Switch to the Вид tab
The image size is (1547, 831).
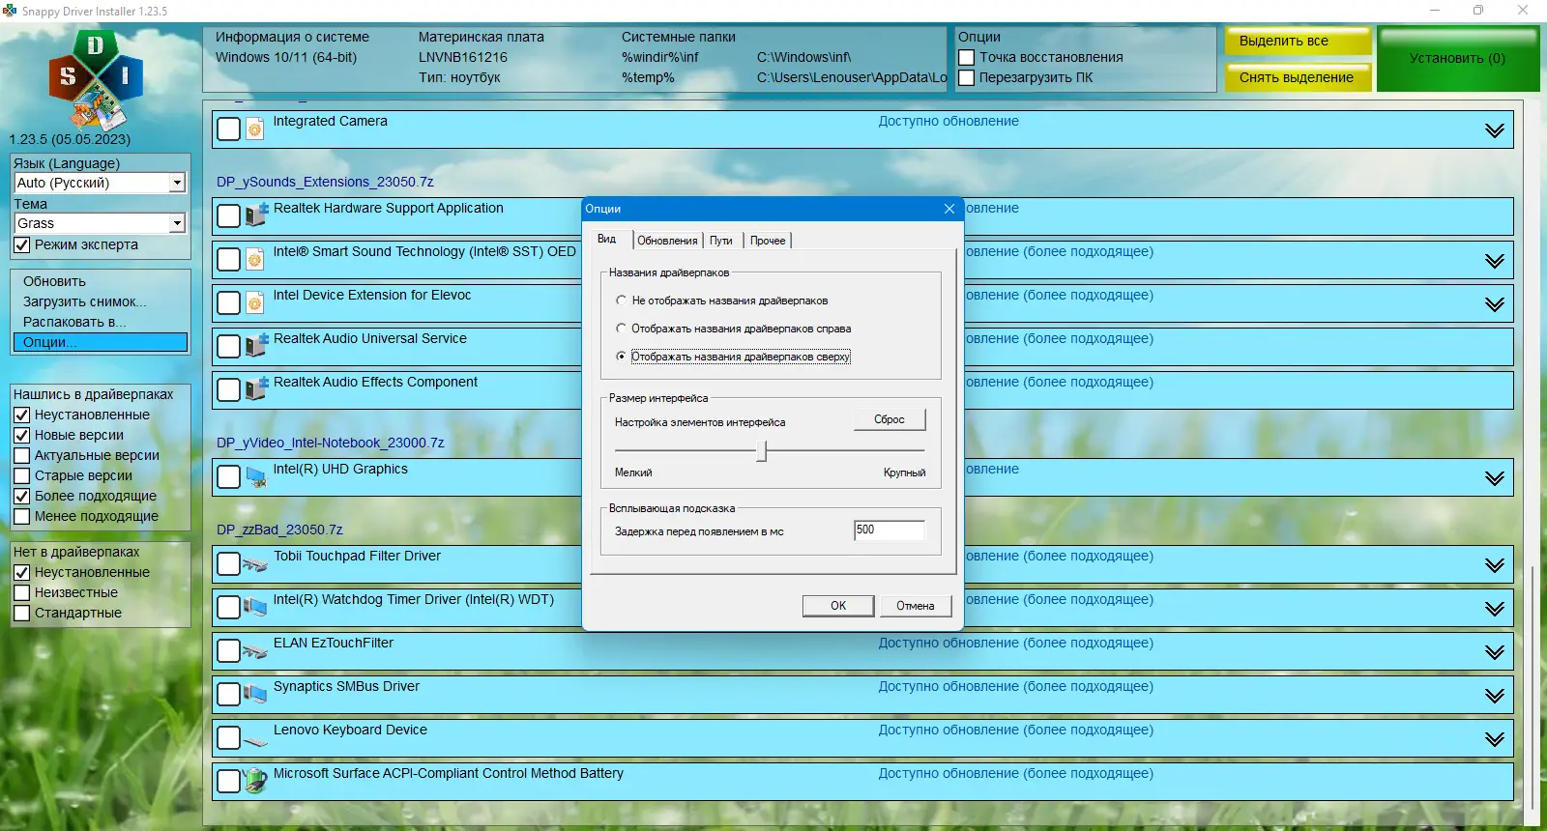[x=607, y=239]
